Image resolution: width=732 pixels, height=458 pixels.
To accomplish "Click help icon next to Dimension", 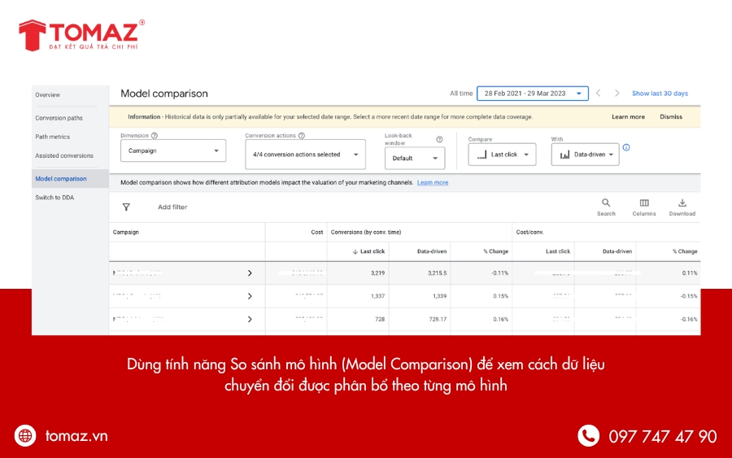I will [x=155, y=136].
